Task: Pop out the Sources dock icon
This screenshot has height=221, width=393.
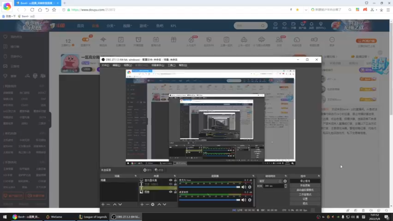Action: [x=175, y=176]
